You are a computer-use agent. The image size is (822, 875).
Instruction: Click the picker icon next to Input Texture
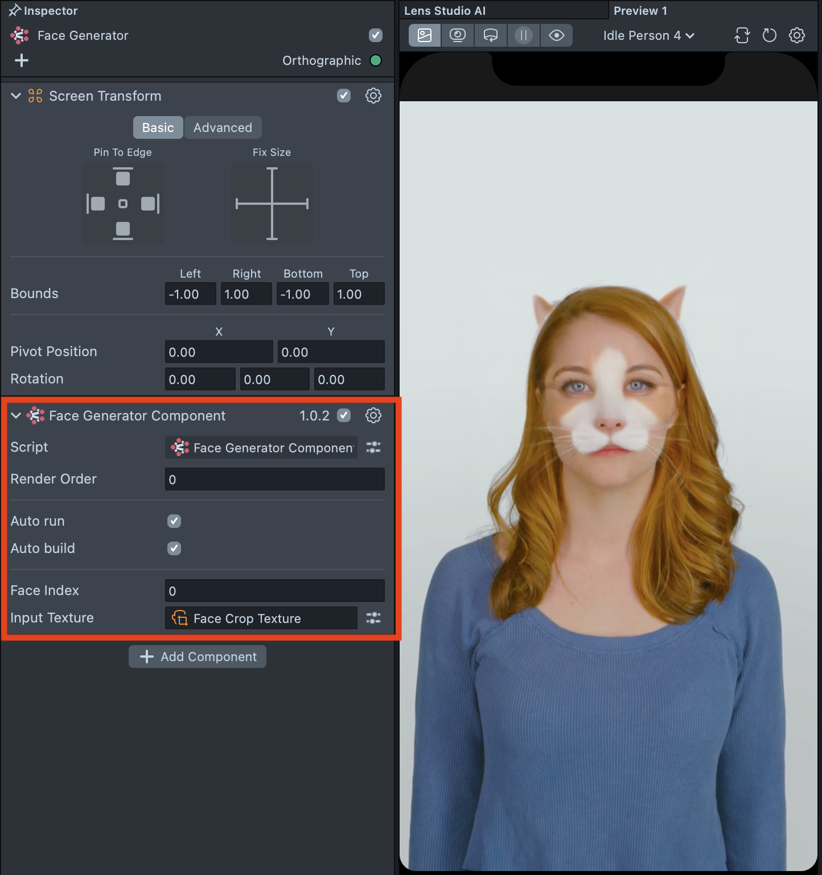click(373, 618)
